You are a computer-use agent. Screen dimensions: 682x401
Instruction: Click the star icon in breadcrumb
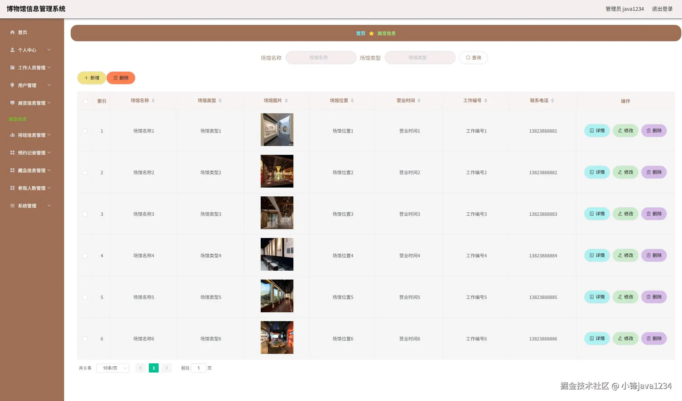371,33
